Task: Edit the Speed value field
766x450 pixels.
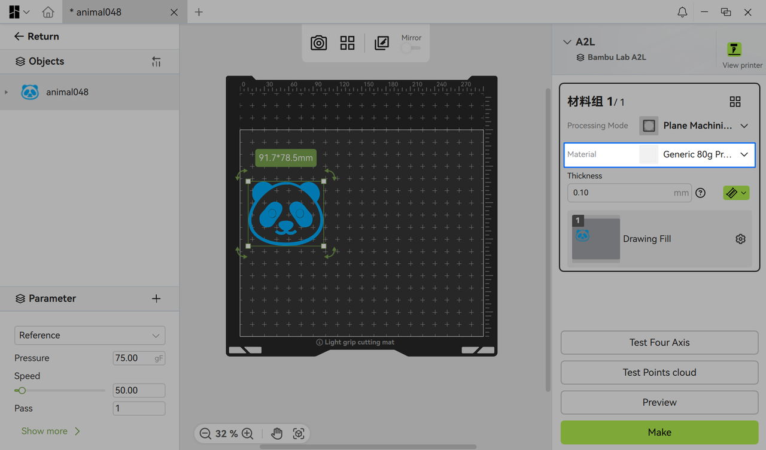Action: point(139,390)
